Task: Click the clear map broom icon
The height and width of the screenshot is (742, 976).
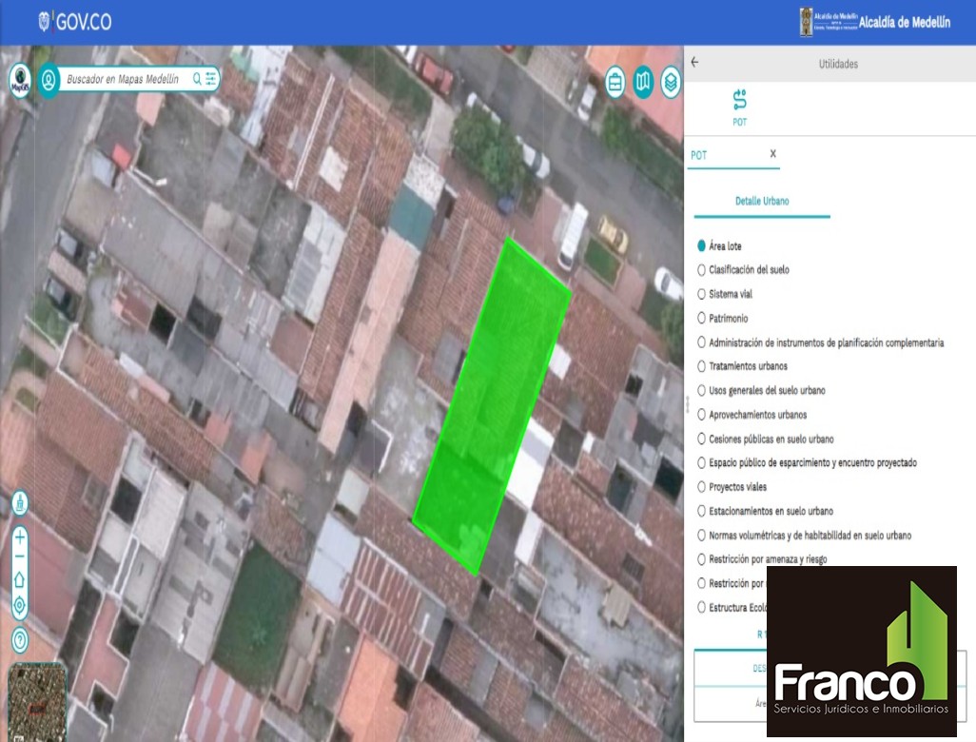Action: [x=20, y=502]
